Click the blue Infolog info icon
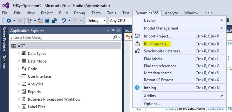The width and height of the screenshot is (232, 112). click(x=137, y=88)
